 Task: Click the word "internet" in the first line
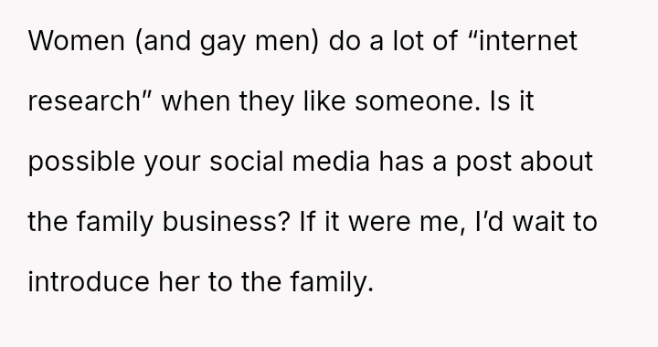[528, 41]
